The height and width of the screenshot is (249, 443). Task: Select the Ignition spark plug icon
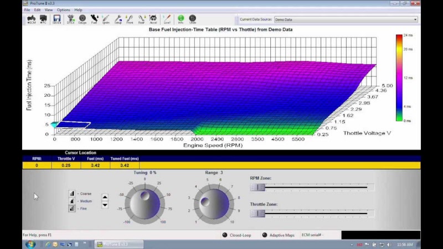106,19
